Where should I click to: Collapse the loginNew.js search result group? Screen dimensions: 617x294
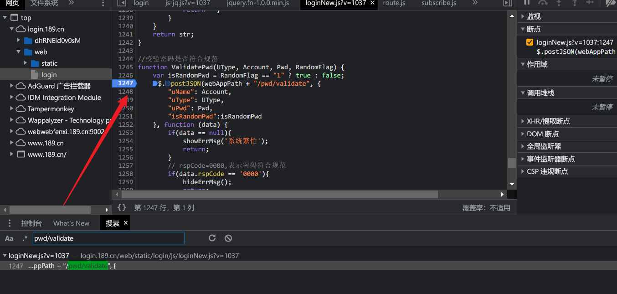(5, 256)
